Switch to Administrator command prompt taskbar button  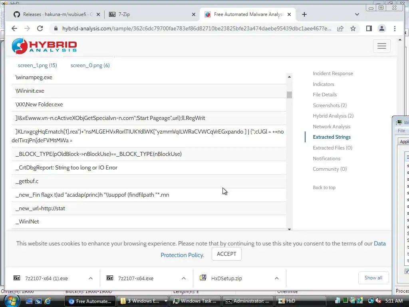(248, 301)
